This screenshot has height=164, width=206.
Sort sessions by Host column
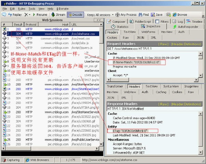click(54, 25)
